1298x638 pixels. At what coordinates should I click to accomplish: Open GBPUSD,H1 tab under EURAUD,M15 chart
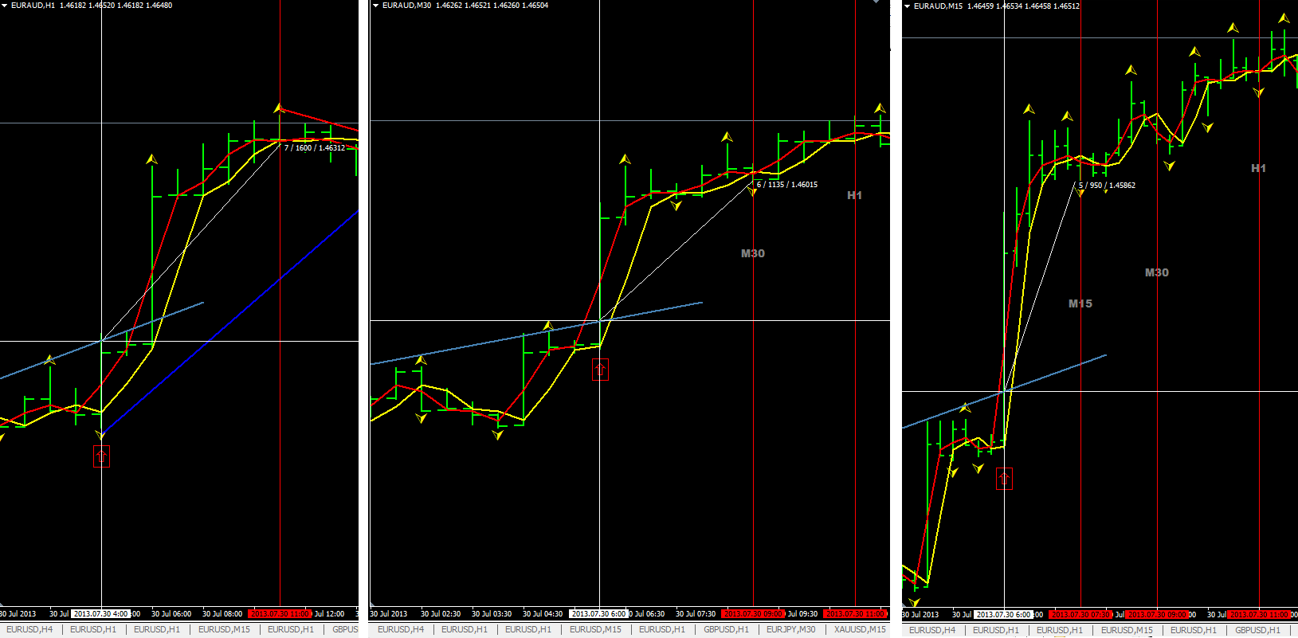(x=1257, y=630)
